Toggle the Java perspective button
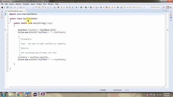 [168, 7]
